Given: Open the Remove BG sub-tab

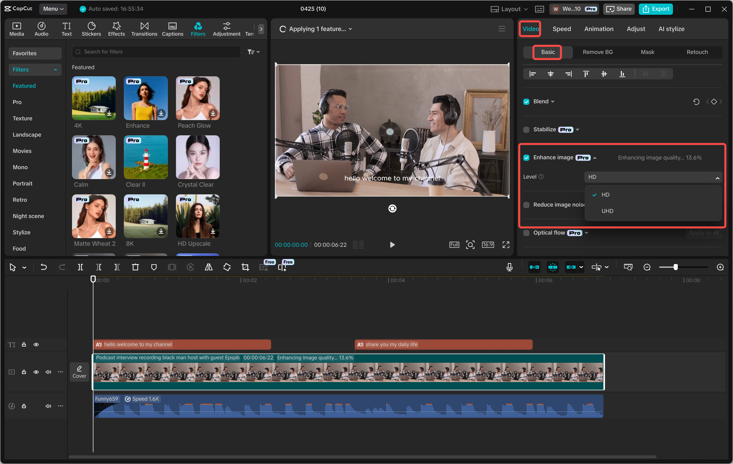Looking at the screenshot, I should tap(598, 52).
